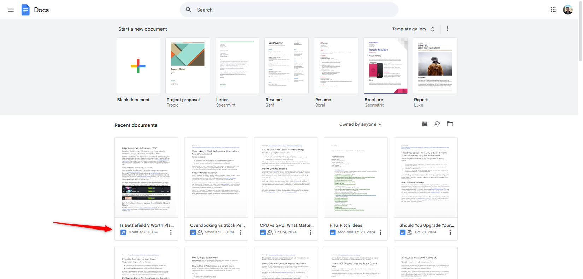Open the Google apps grid

553,10
